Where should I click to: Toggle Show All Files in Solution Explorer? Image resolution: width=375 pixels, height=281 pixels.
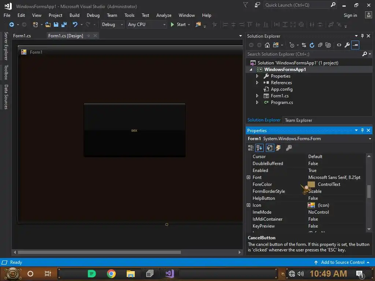click(x=328, y=45)
